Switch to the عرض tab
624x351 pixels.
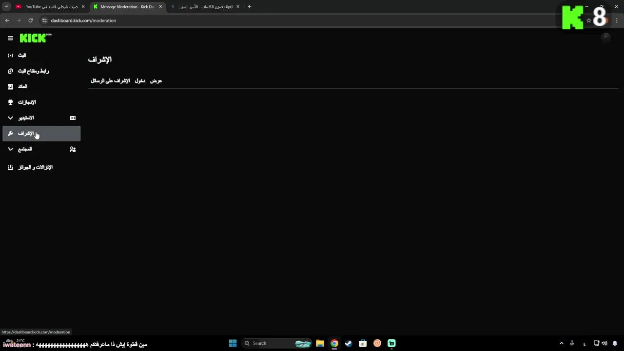pyautogui.click(x=156, y=81)
